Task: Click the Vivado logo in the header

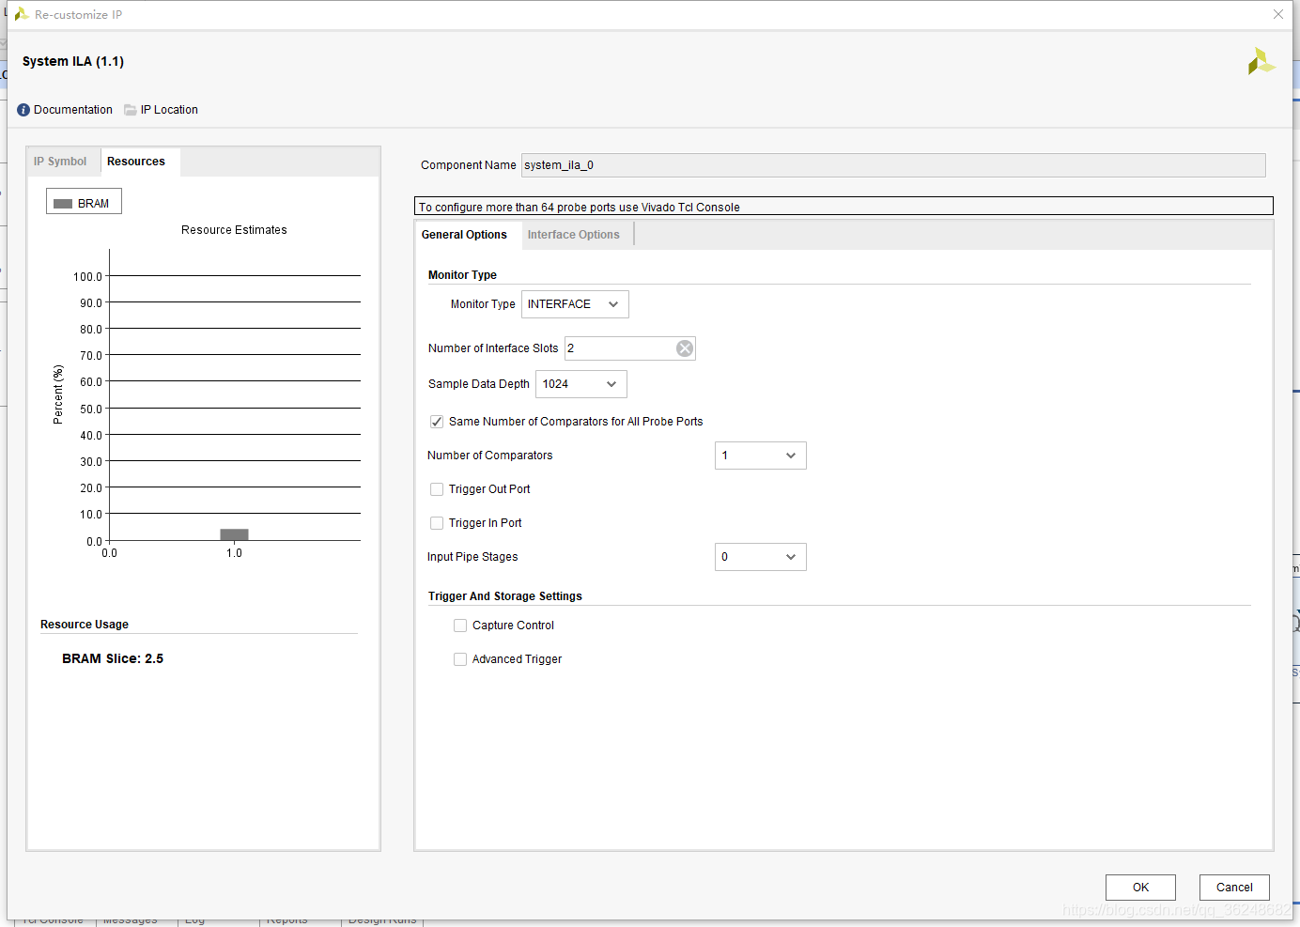Action: 1261,62
